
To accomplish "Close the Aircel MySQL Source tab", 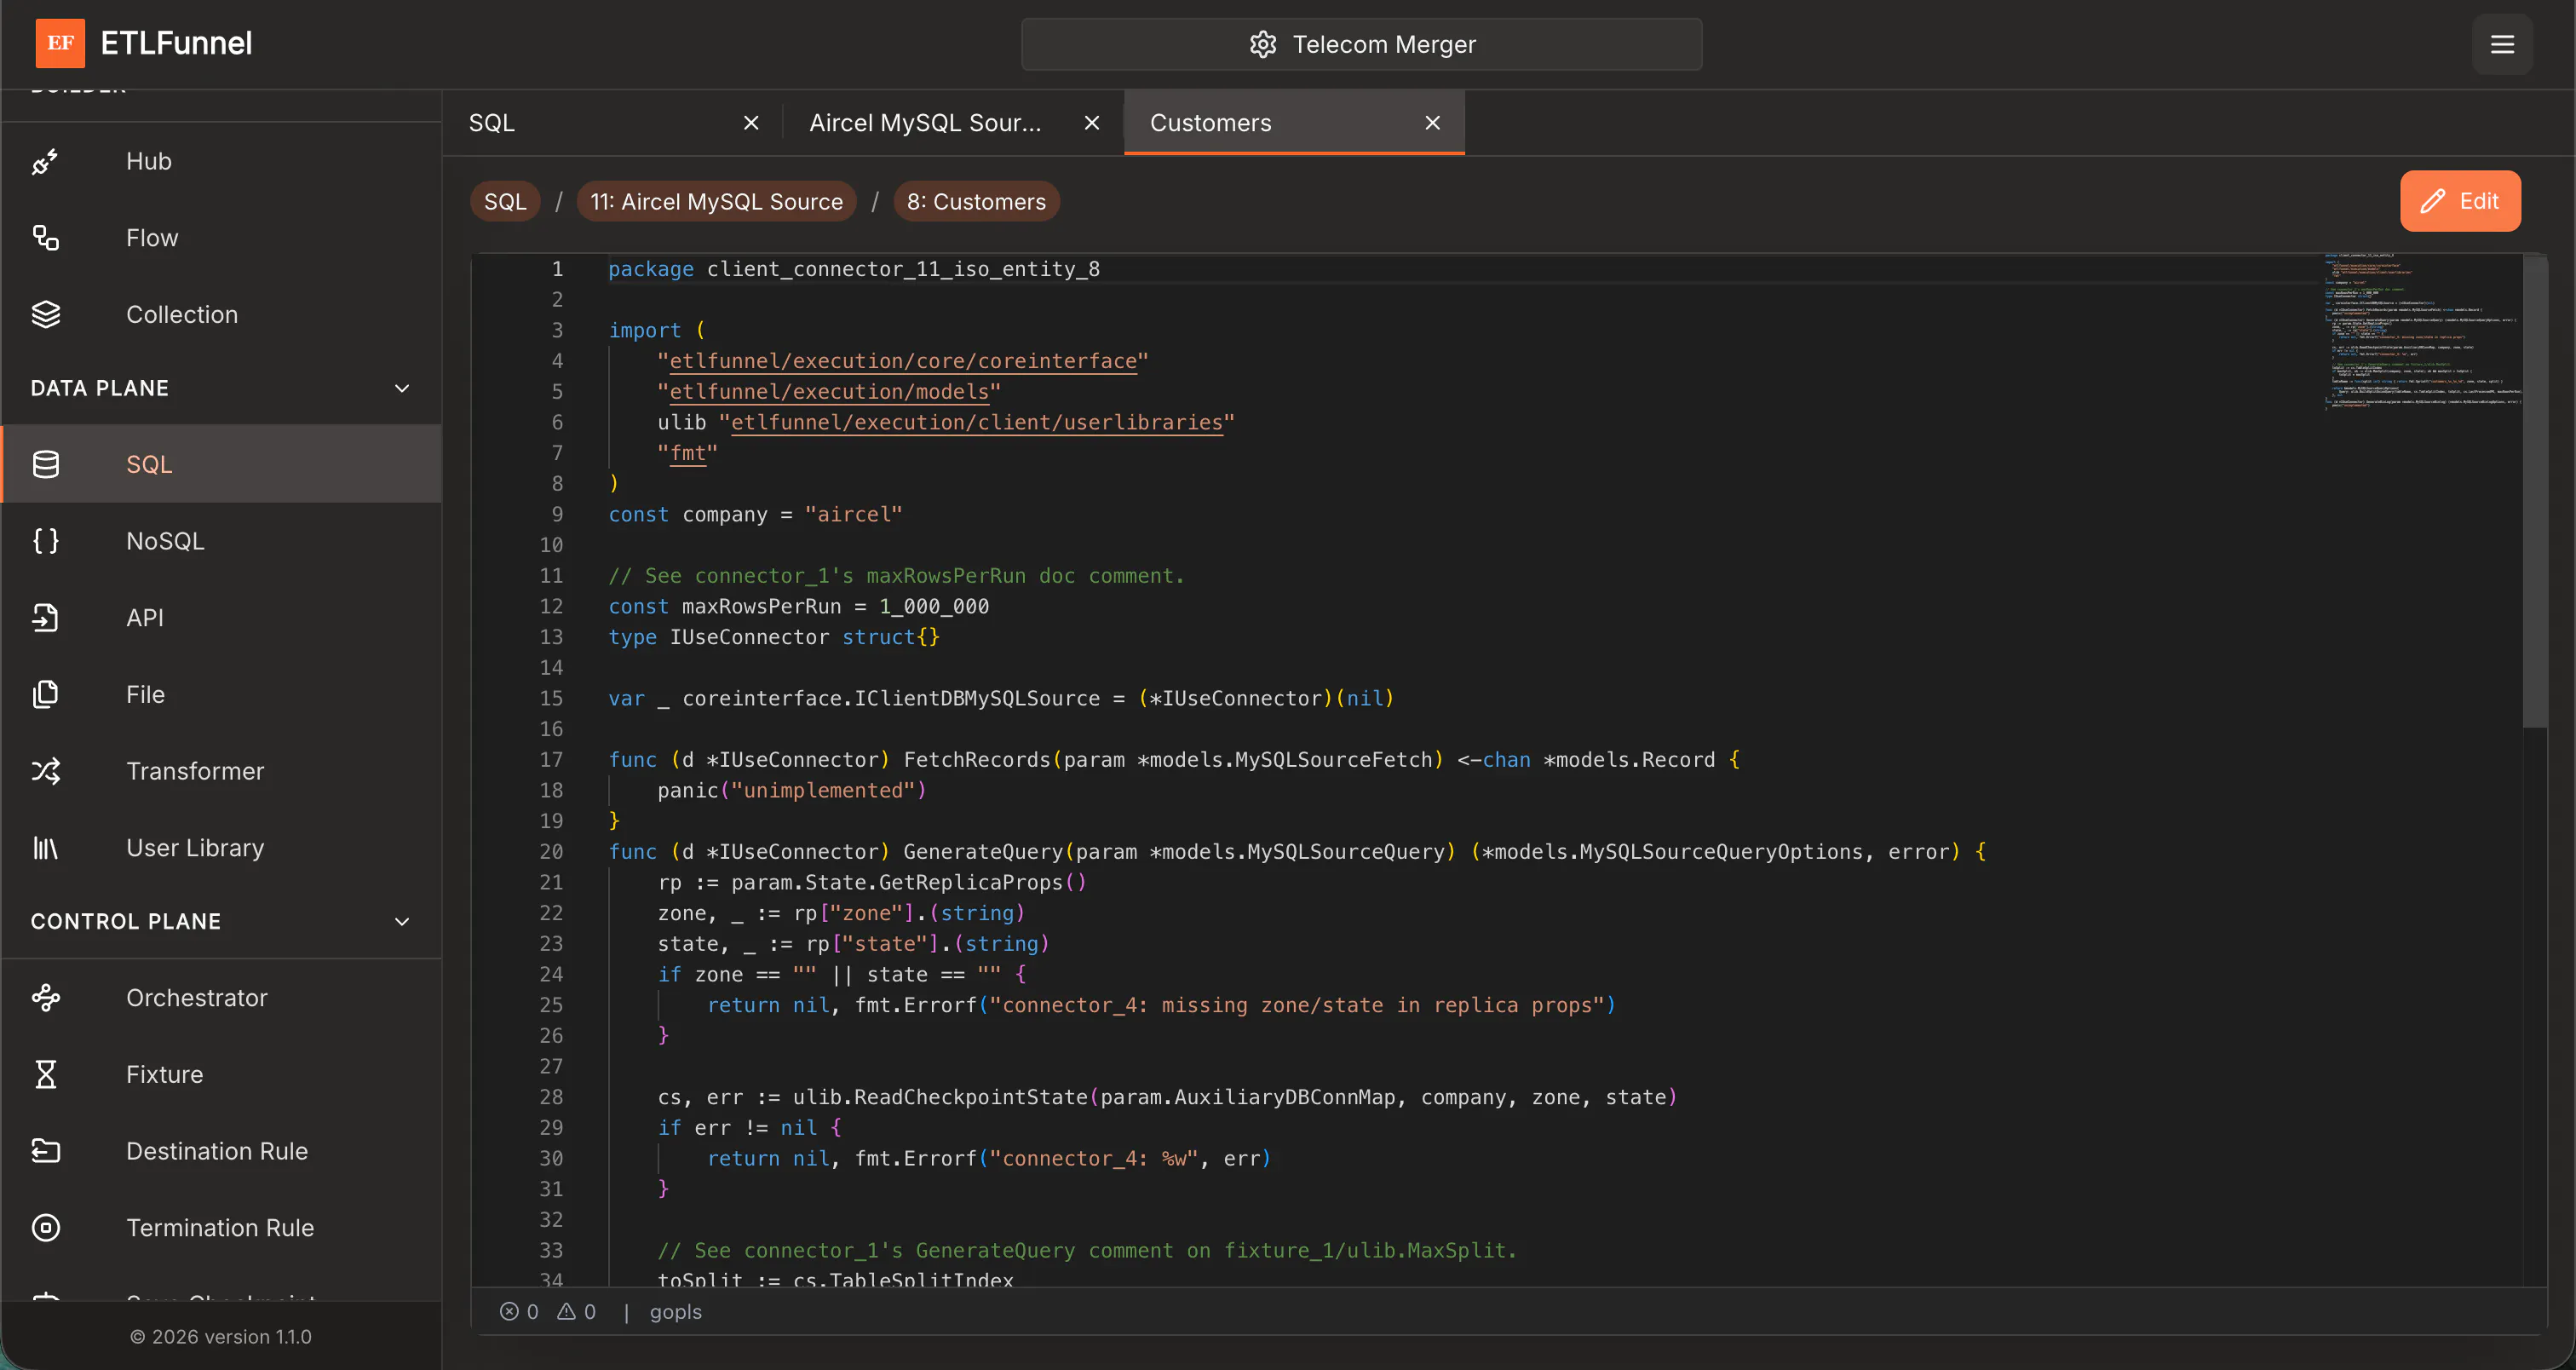I will (x=1092, y=122).
